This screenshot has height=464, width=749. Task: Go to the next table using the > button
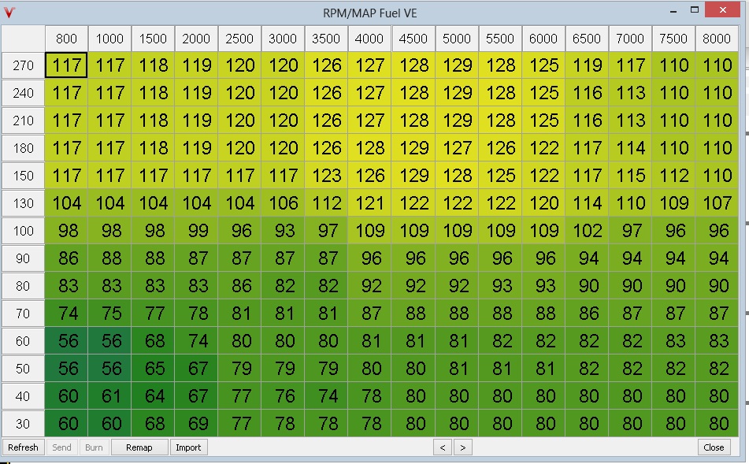pos(463,447)
